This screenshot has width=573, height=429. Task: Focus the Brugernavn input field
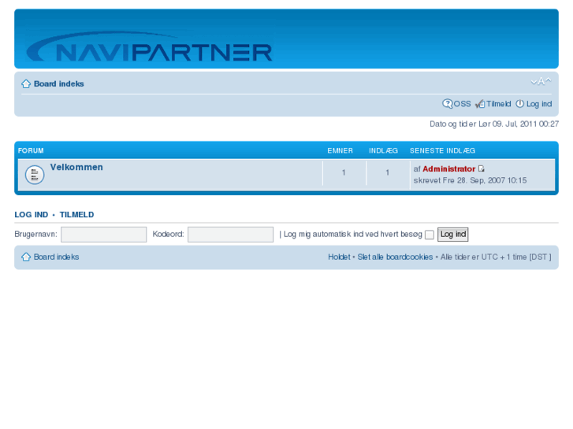coord(104,235)
